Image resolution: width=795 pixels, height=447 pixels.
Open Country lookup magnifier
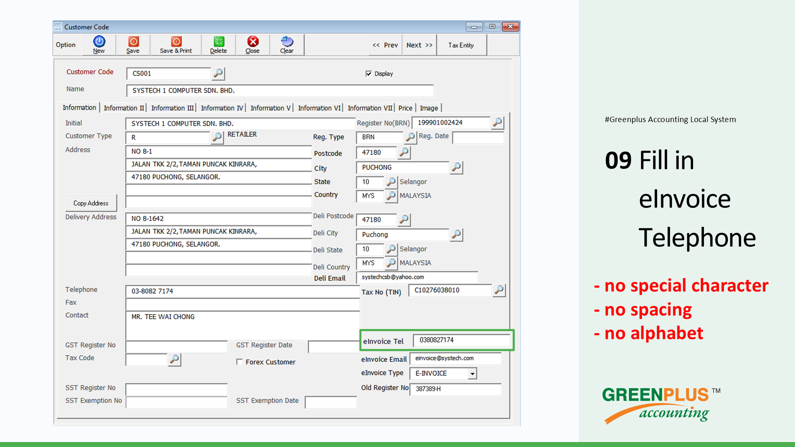click(x=391, y=196)
